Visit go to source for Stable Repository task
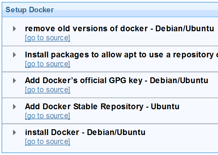Image resolution: width=218 pixels, height=155 pixels. click(48, 116)
